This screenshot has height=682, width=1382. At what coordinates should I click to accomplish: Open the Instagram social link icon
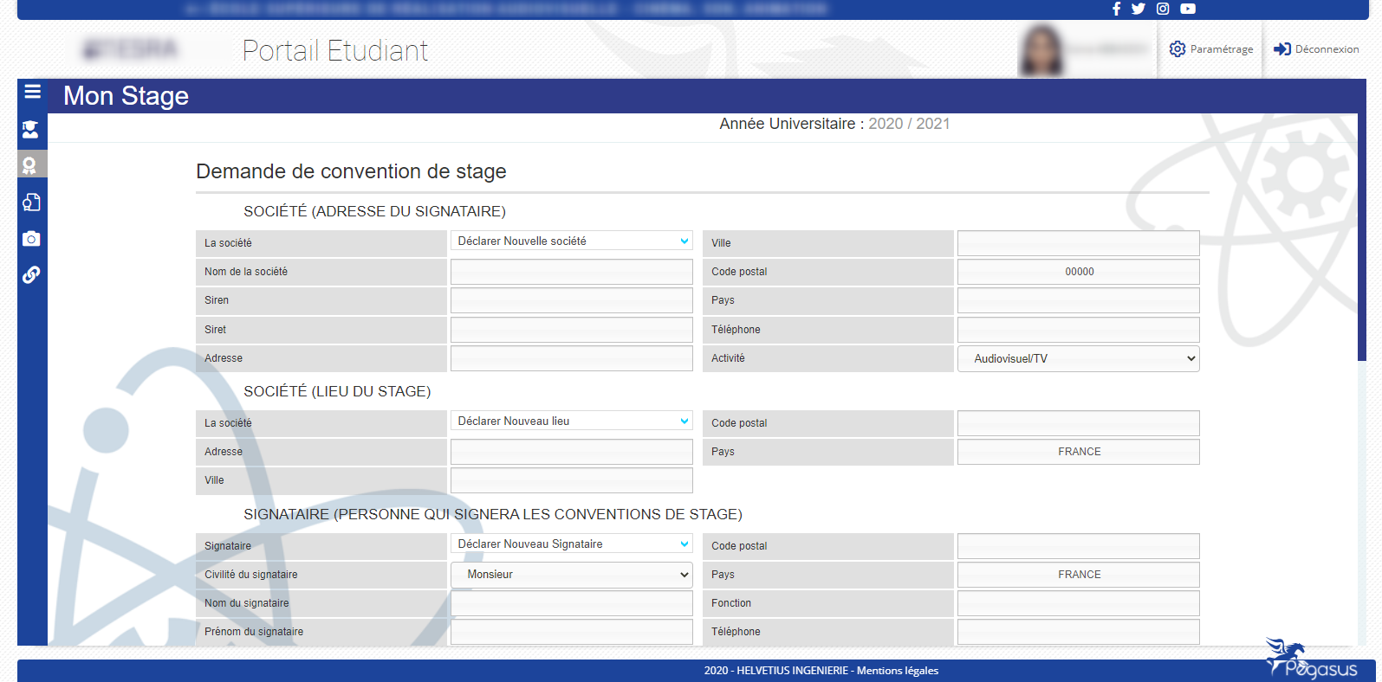tap(1163, 9)
